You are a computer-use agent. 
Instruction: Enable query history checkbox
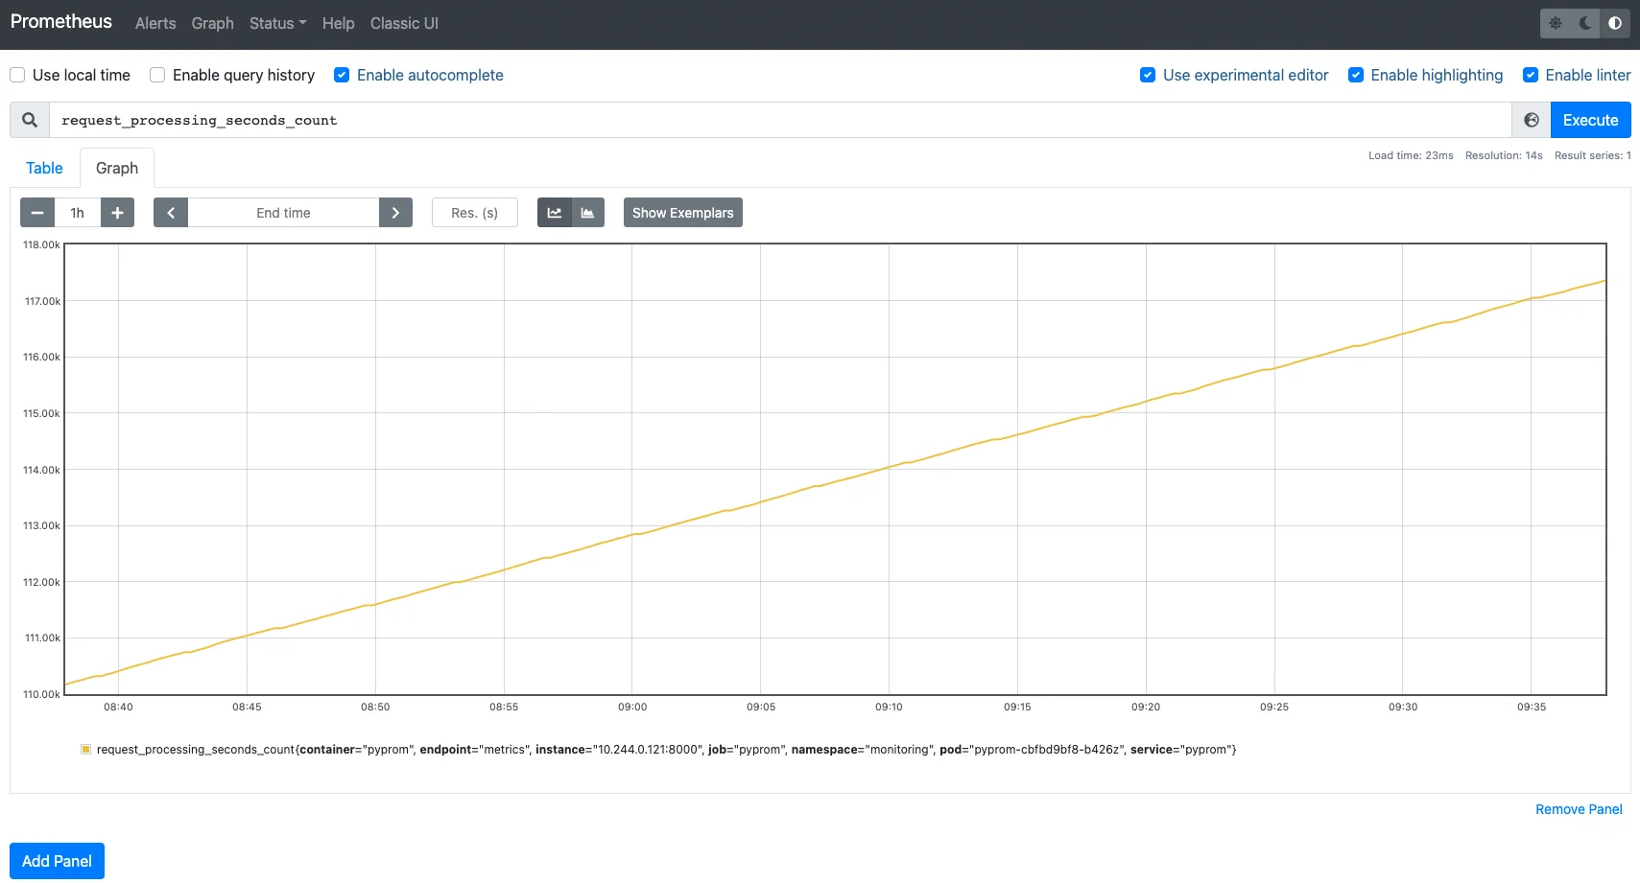point(157,75)
